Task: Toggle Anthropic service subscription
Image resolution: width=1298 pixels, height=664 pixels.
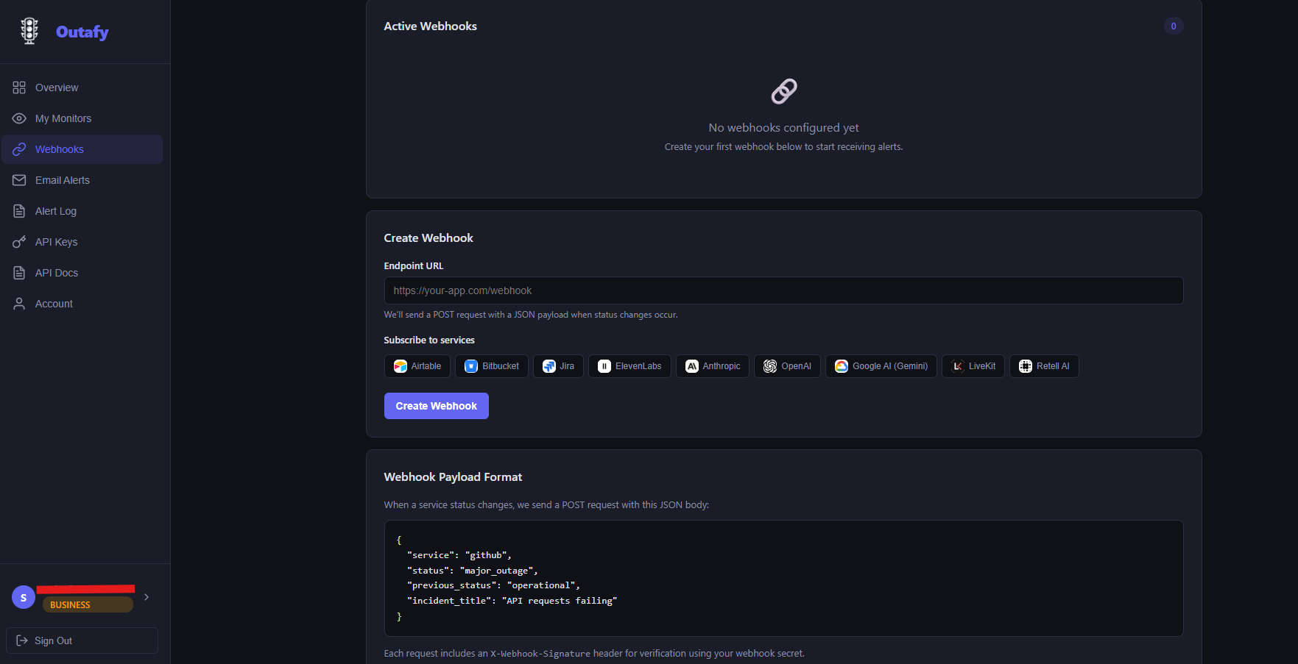Action: (x=713, y=366)
